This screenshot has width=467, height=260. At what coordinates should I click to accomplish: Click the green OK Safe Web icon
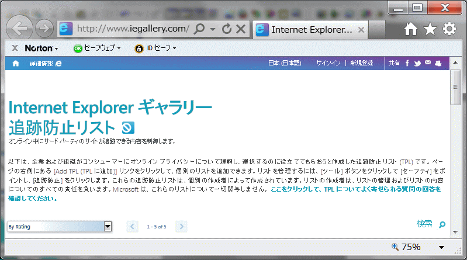[x=78, y=48]
